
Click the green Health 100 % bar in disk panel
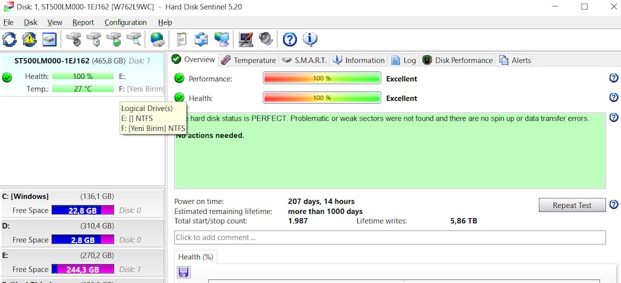pos(82,76)
